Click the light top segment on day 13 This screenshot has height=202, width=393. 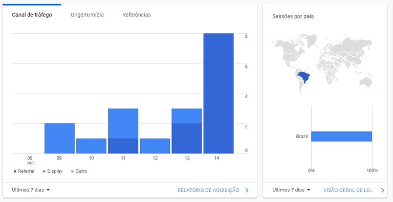187,116
